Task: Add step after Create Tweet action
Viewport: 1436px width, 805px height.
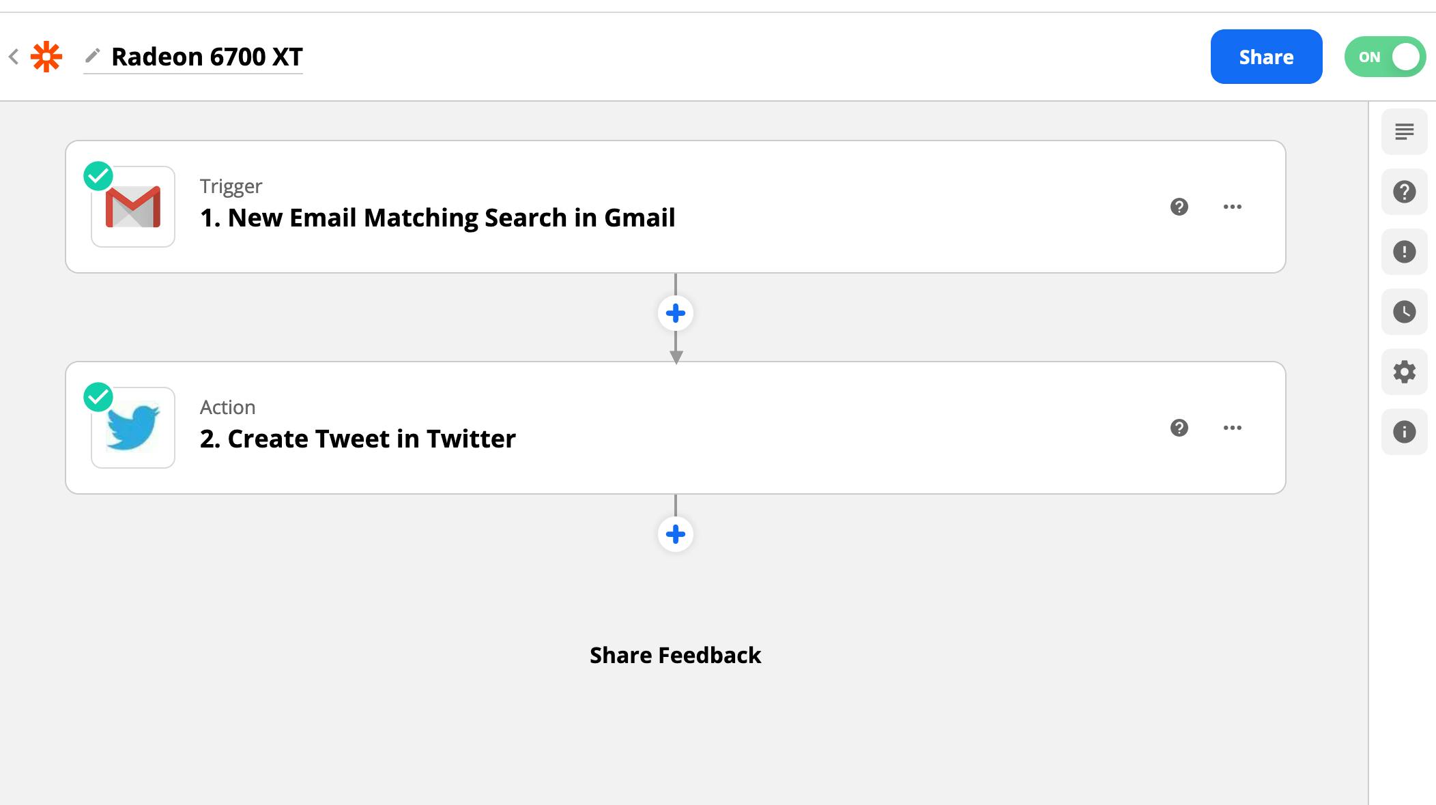Action: (x=676, y=534)
